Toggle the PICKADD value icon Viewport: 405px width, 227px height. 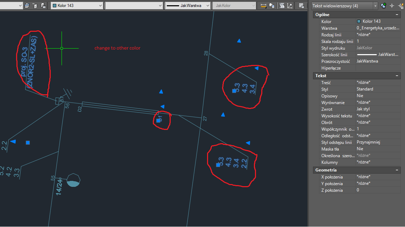383,5
